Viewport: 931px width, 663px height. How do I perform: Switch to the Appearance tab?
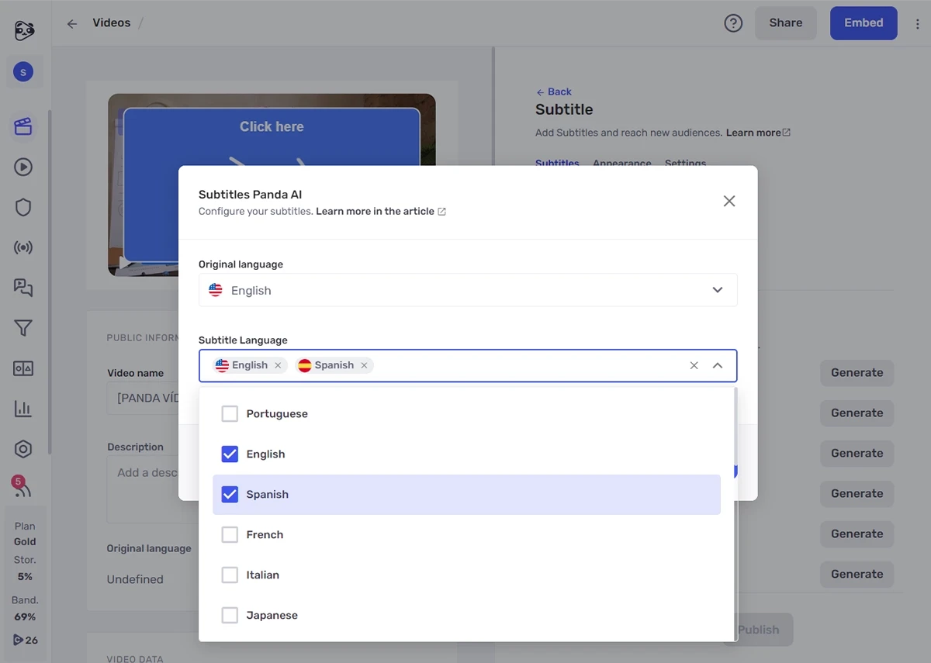(x=622, y=164)
